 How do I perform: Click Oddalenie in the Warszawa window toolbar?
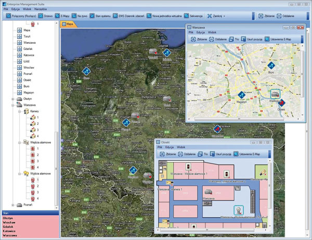pos(218,39)
